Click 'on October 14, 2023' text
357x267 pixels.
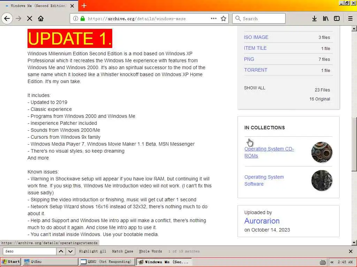[267, 230]
